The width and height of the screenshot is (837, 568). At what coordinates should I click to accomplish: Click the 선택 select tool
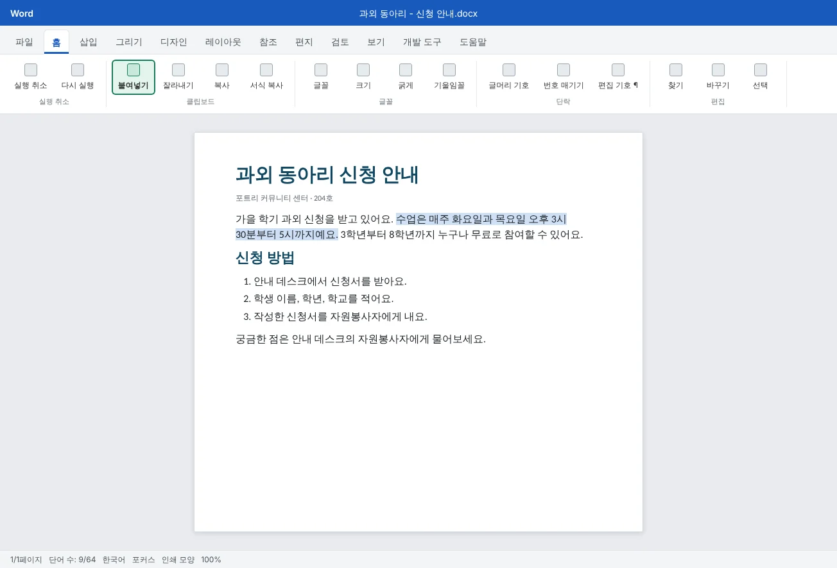click(x=761, y=77)
